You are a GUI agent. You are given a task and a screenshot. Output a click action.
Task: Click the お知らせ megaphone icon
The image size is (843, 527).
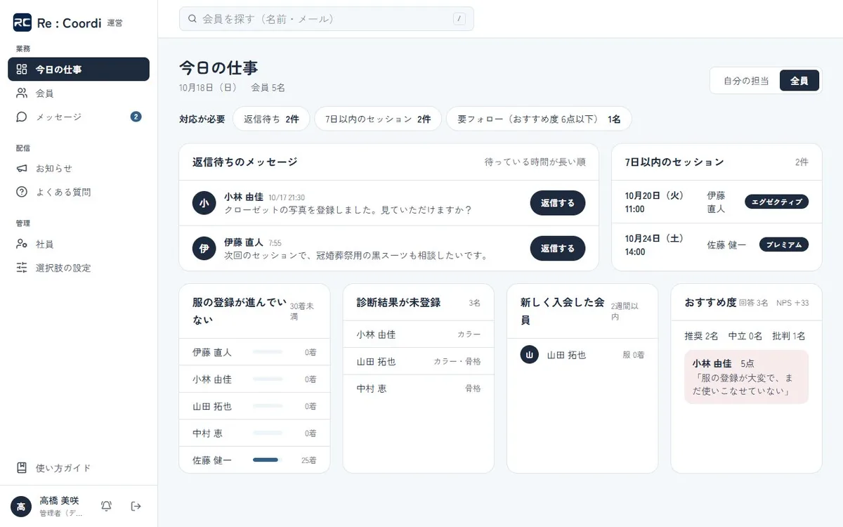click(x=22, y=169)
